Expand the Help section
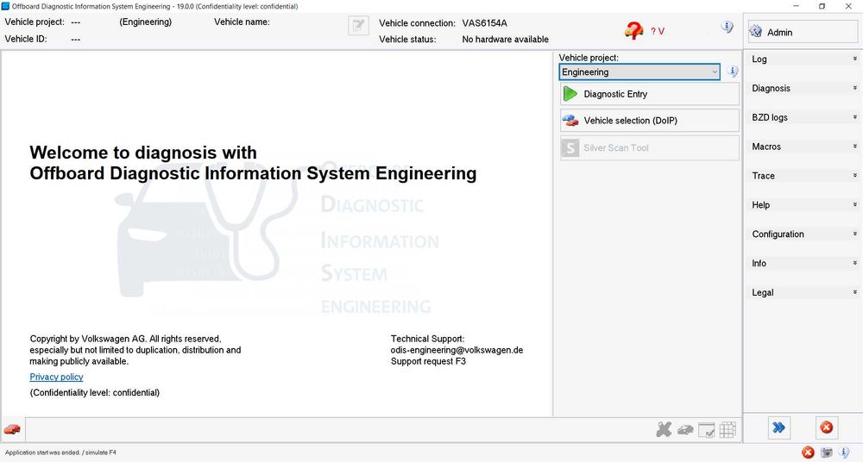 click(x=803, y=204)
